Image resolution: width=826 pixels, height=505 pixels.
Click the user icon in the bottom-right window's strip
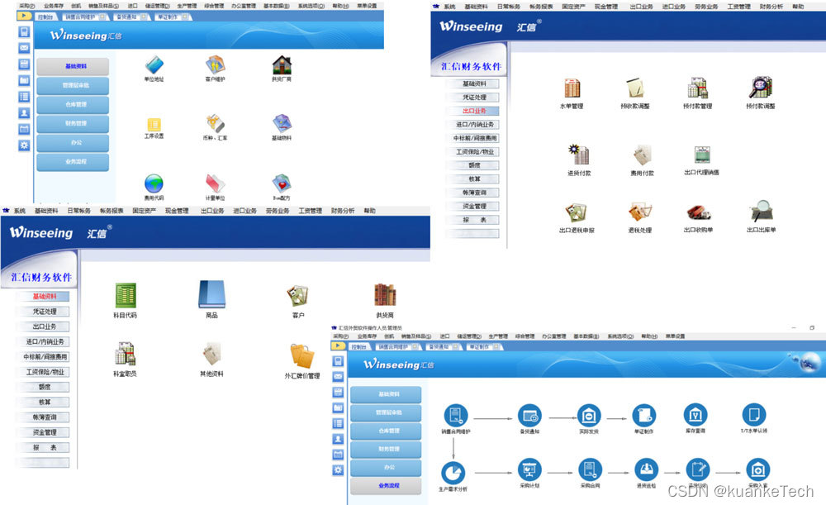(338, 439)
